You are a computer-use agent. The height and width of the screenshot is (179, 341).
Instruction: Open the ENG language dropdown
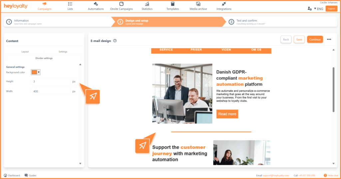(x=318, y=9)
